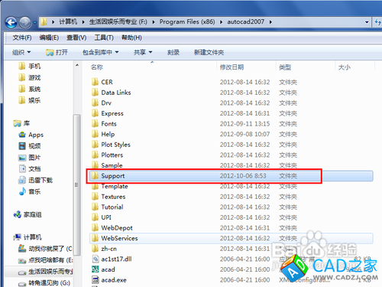Open the 图片 library in sidebar
Image resolution: width=382 pixels, height=287 pixels.
point(30,158)
